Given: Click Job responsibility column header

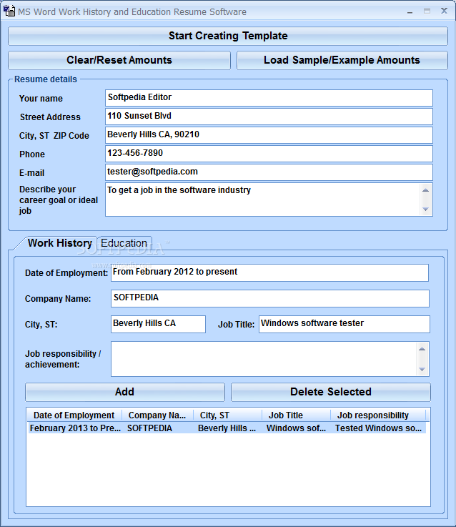Looking at the screenshot, I should (378, 415).
